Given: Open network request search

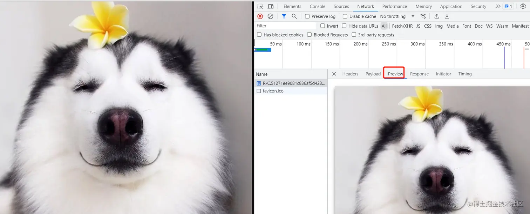Looking at the screenshot, I should (x=294, y=16).
